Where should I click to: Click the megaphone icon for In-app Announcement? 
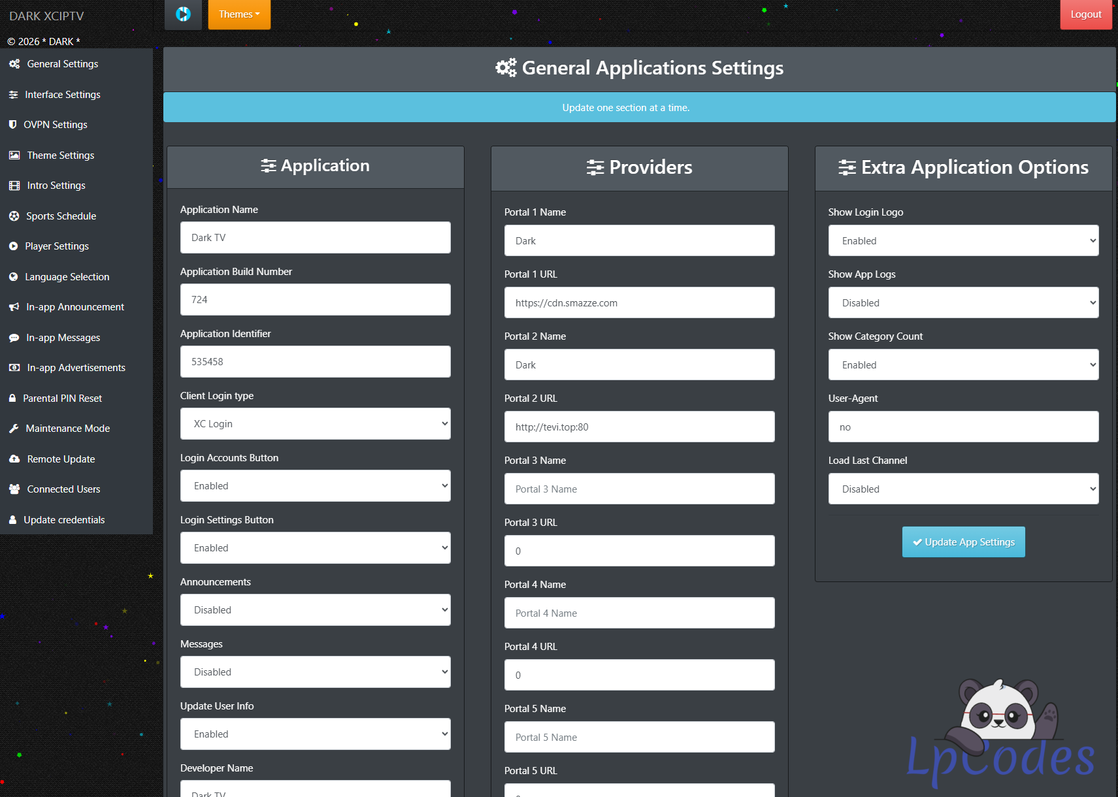click(x=14, y=307)
